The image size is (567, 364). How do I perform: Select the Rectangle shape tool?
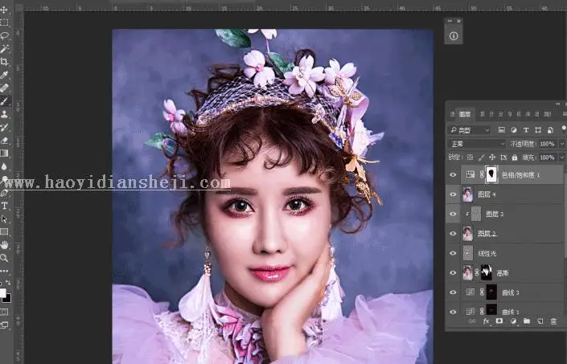click(x=4, y=231)
